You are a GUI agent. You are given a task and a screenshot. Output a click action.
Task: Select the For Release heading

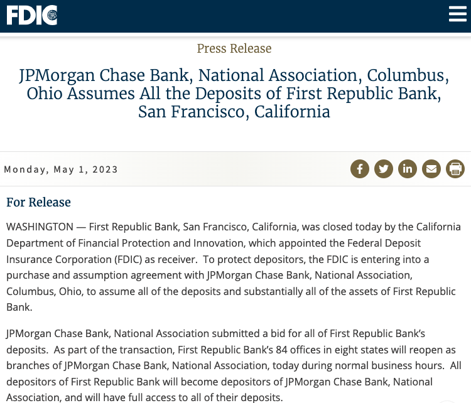pyautogui.click(x=38, y=202)
